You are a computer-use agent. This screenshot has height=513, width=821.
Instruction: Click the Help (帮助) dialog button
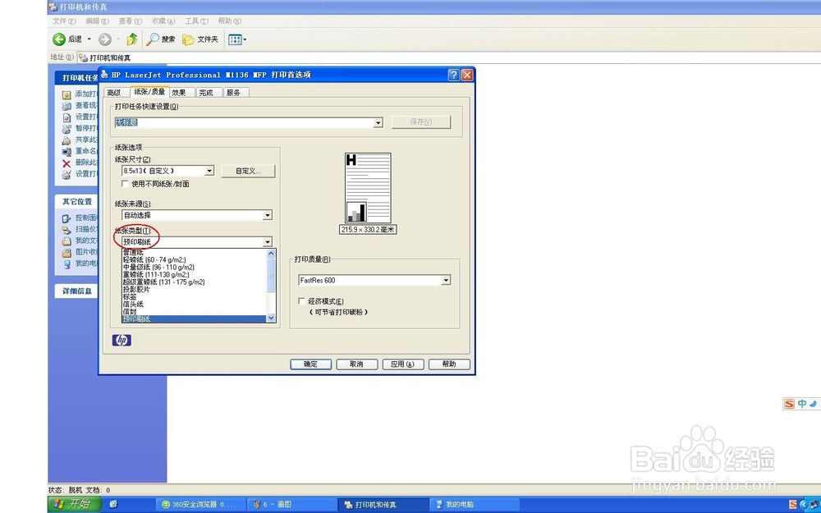pos(449,364)
